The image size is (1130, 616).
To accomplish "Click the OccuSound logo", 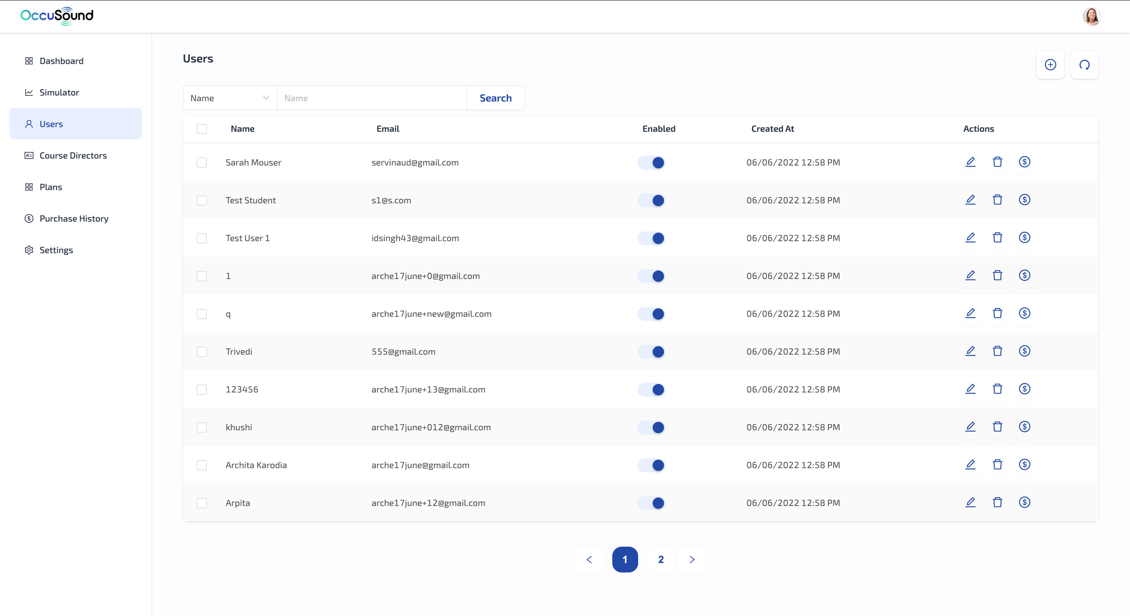I will 57,16.
